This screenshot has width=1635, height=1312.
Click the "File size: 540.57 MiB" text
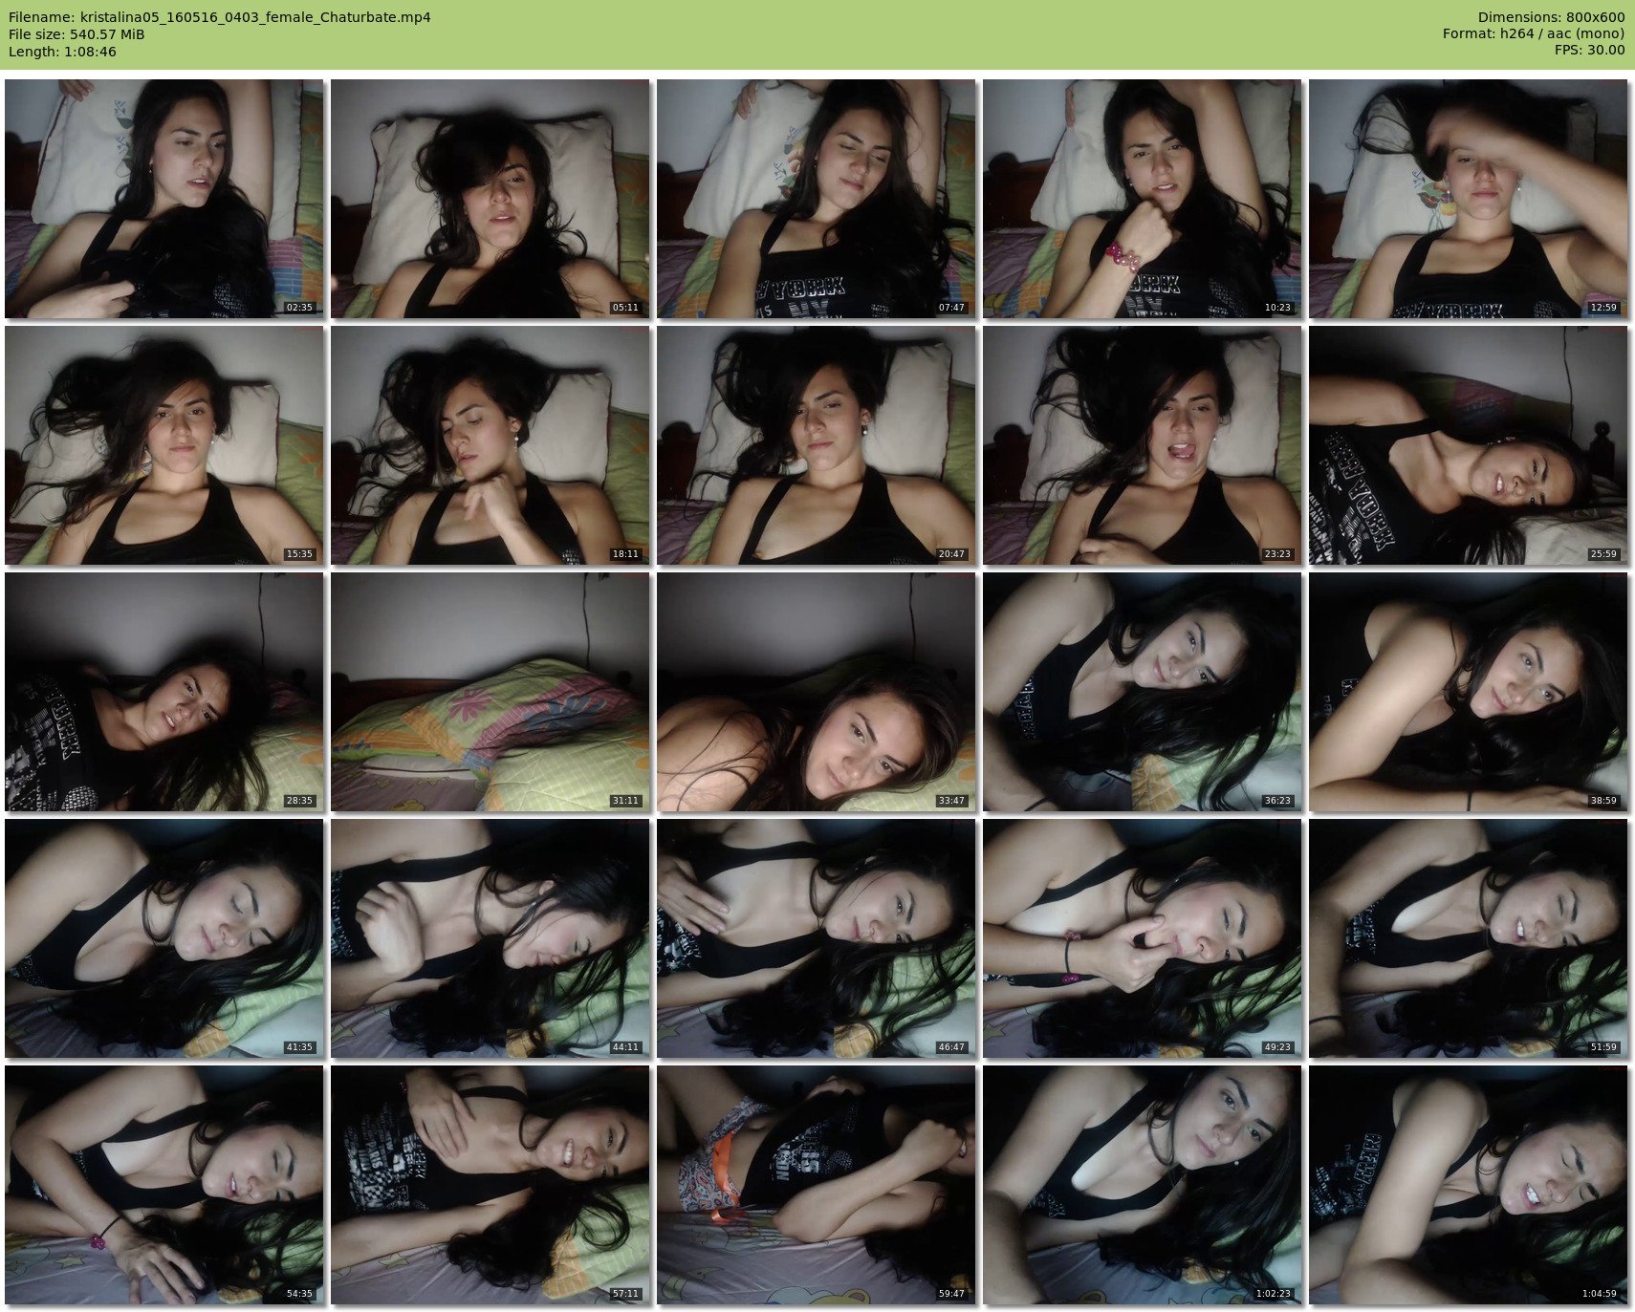pyautogui.click(x=76, y=34)
